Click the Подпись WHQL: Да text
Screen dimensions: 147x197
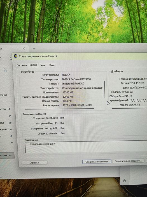pos(122,92)
